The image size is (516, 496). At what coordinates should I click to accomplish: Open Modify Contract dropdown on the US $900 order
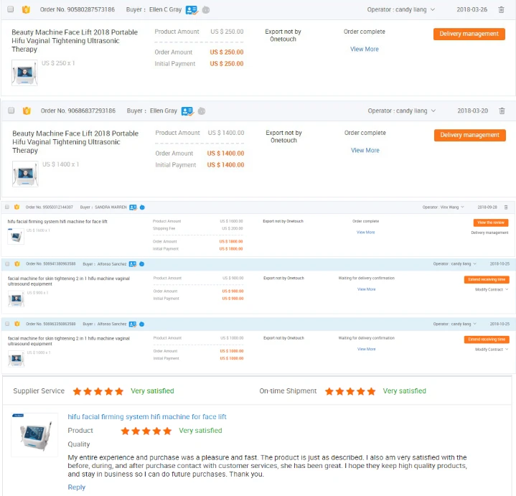492,290
